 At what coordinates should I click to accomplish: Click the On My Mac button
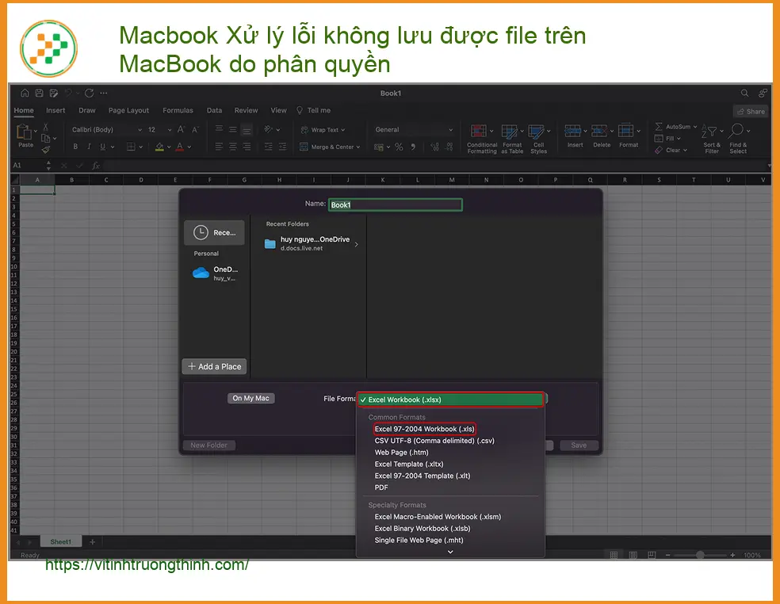tap(250, 398)
